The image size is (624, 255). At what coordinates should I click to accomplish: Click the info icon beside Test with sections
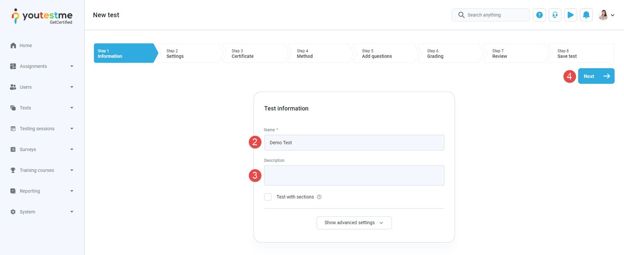click(319, 197)
